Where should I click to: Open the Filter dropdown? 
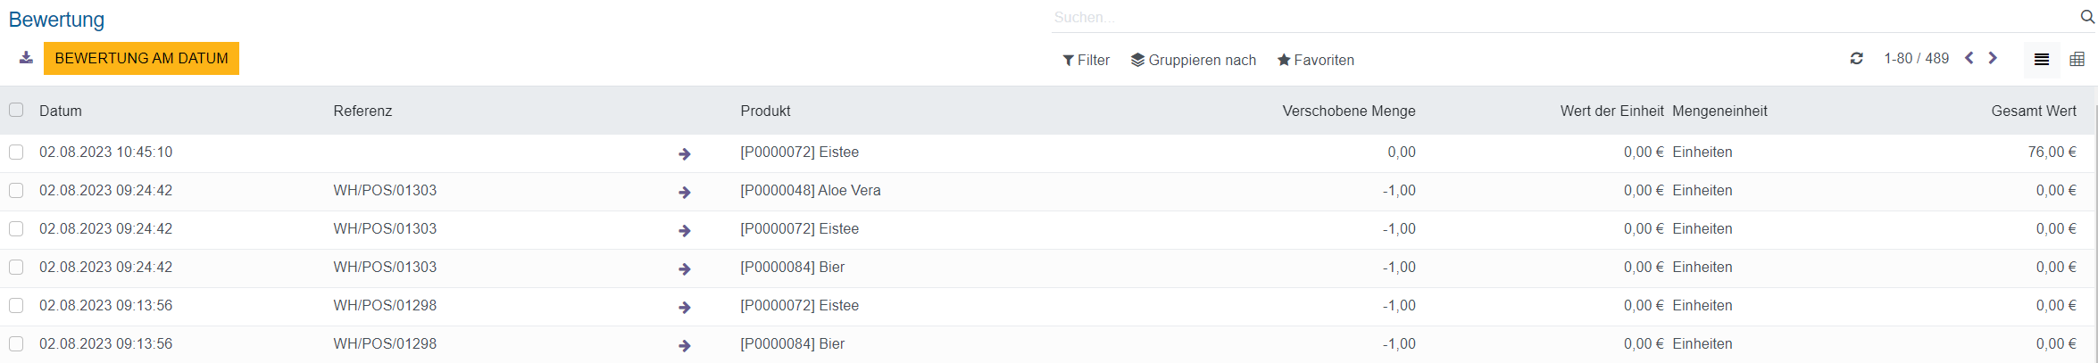tap(1086, 60)
